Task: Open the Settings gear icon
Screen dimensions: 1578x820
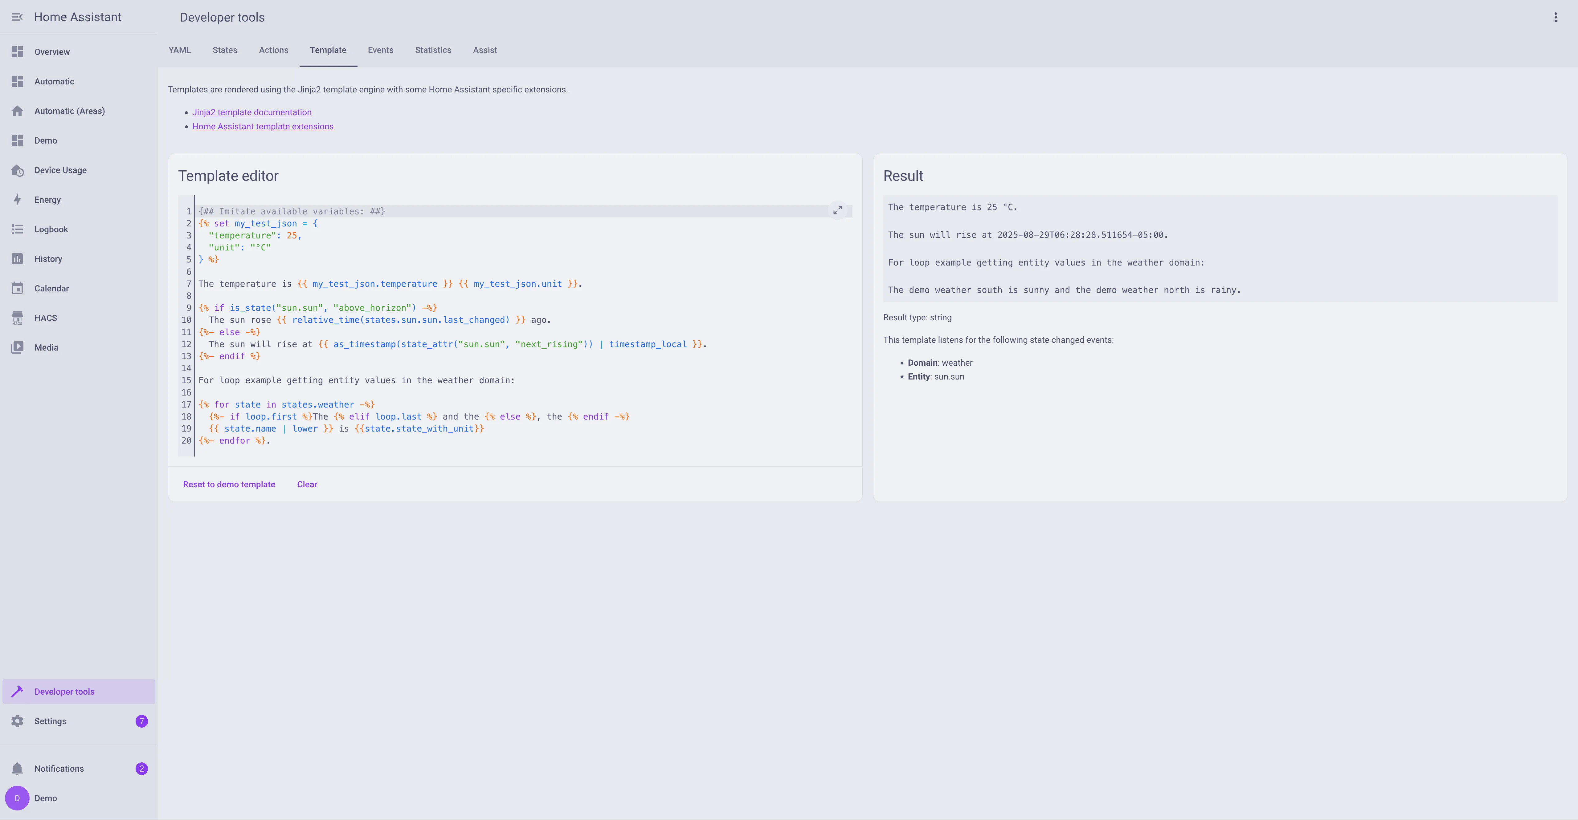Action: tap(17, 721)
